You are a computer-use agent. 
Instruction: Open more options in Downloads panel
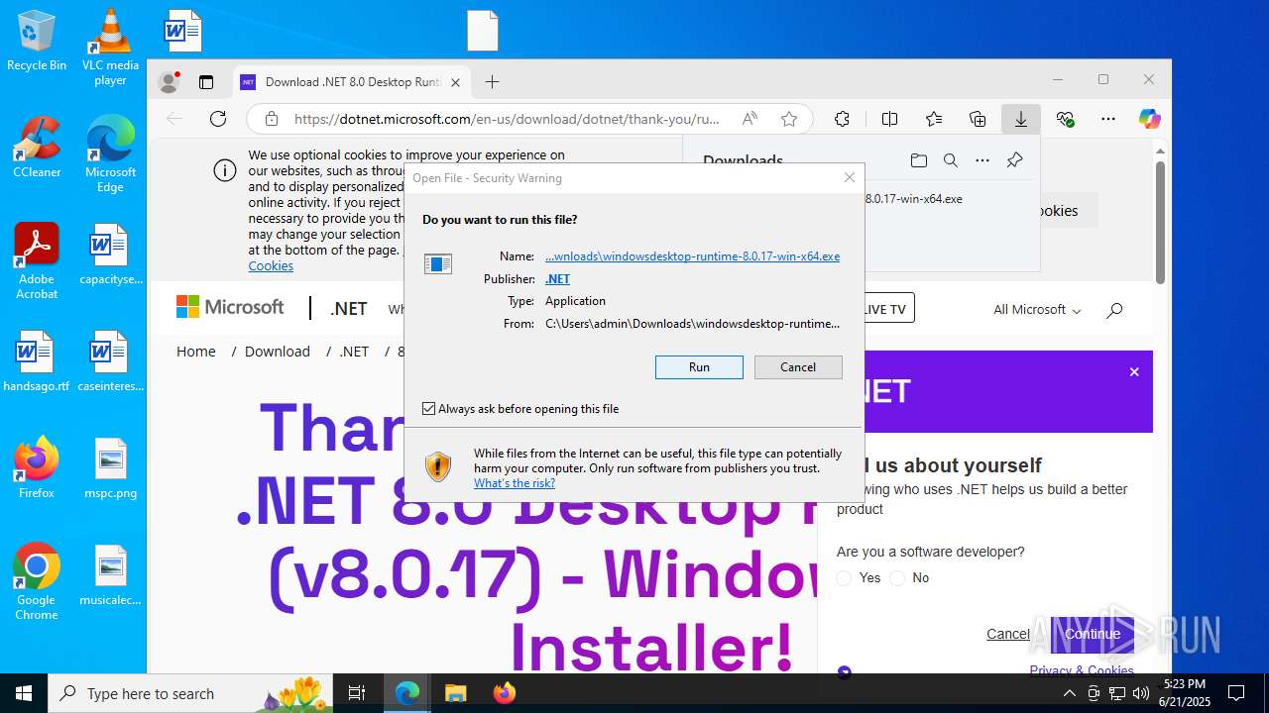(981, 160)
